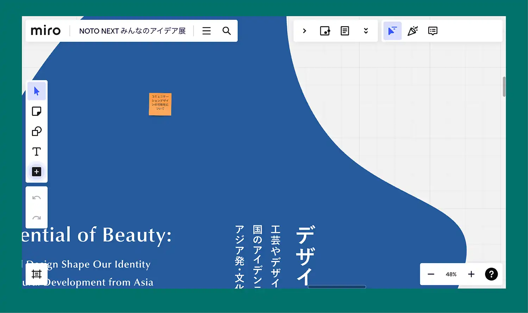The height and width of the screenshot is (313, 528).
Task: Open the main hamburger menu
Action: (x=207, y=31)
